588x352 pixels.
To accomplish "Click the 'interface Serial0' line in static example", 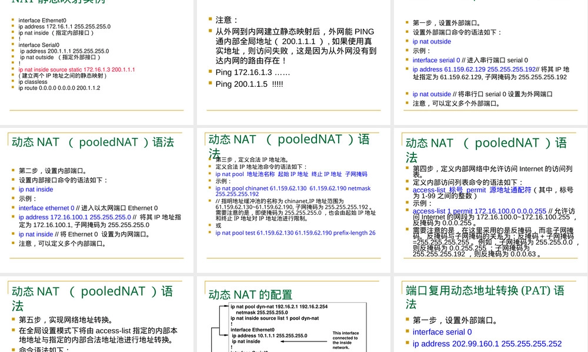I will [39, 45].
